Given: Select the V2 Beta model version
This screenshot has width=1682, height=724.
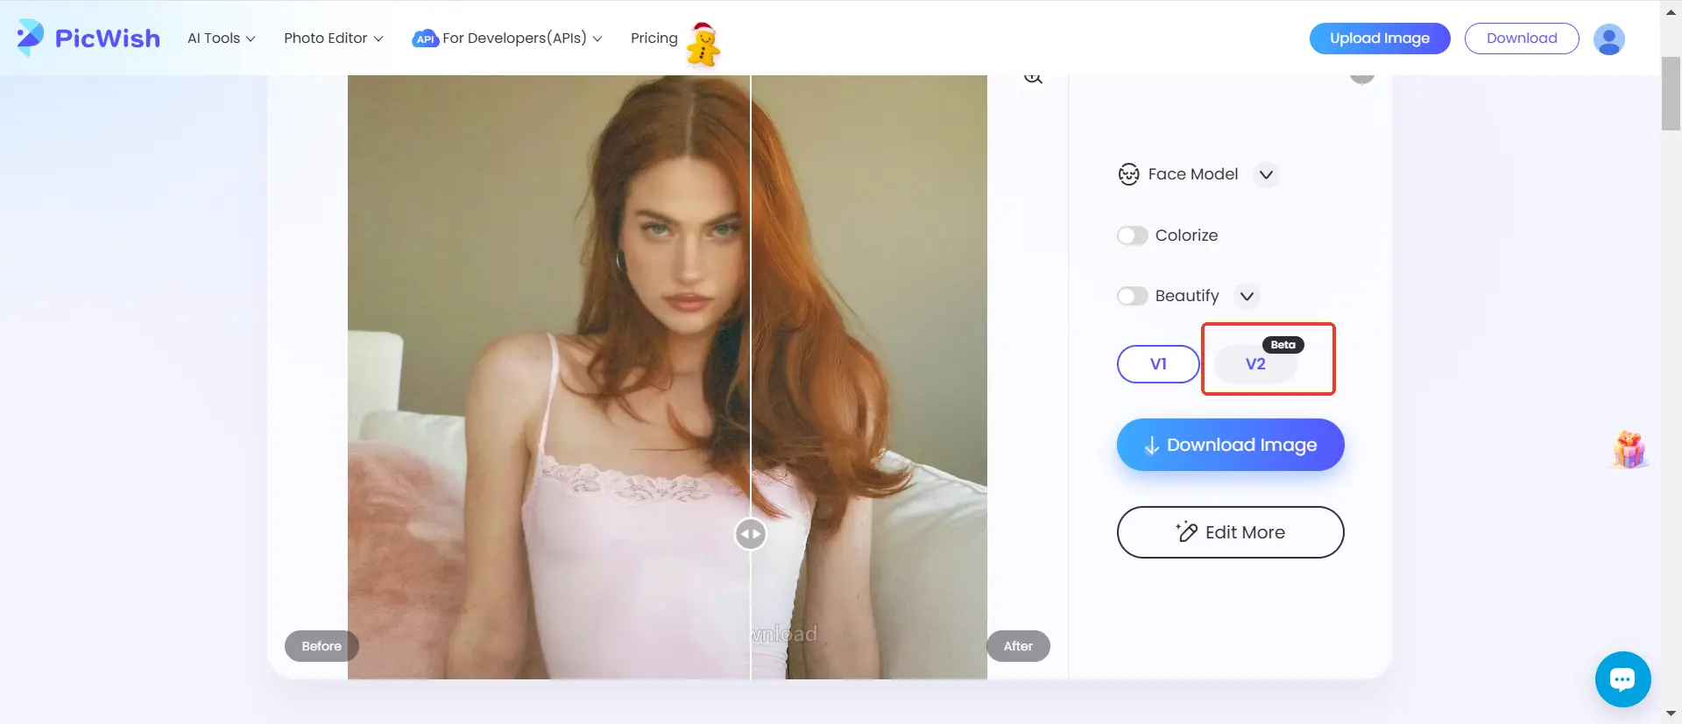Looking at the screenshot, I should 1255,364.
